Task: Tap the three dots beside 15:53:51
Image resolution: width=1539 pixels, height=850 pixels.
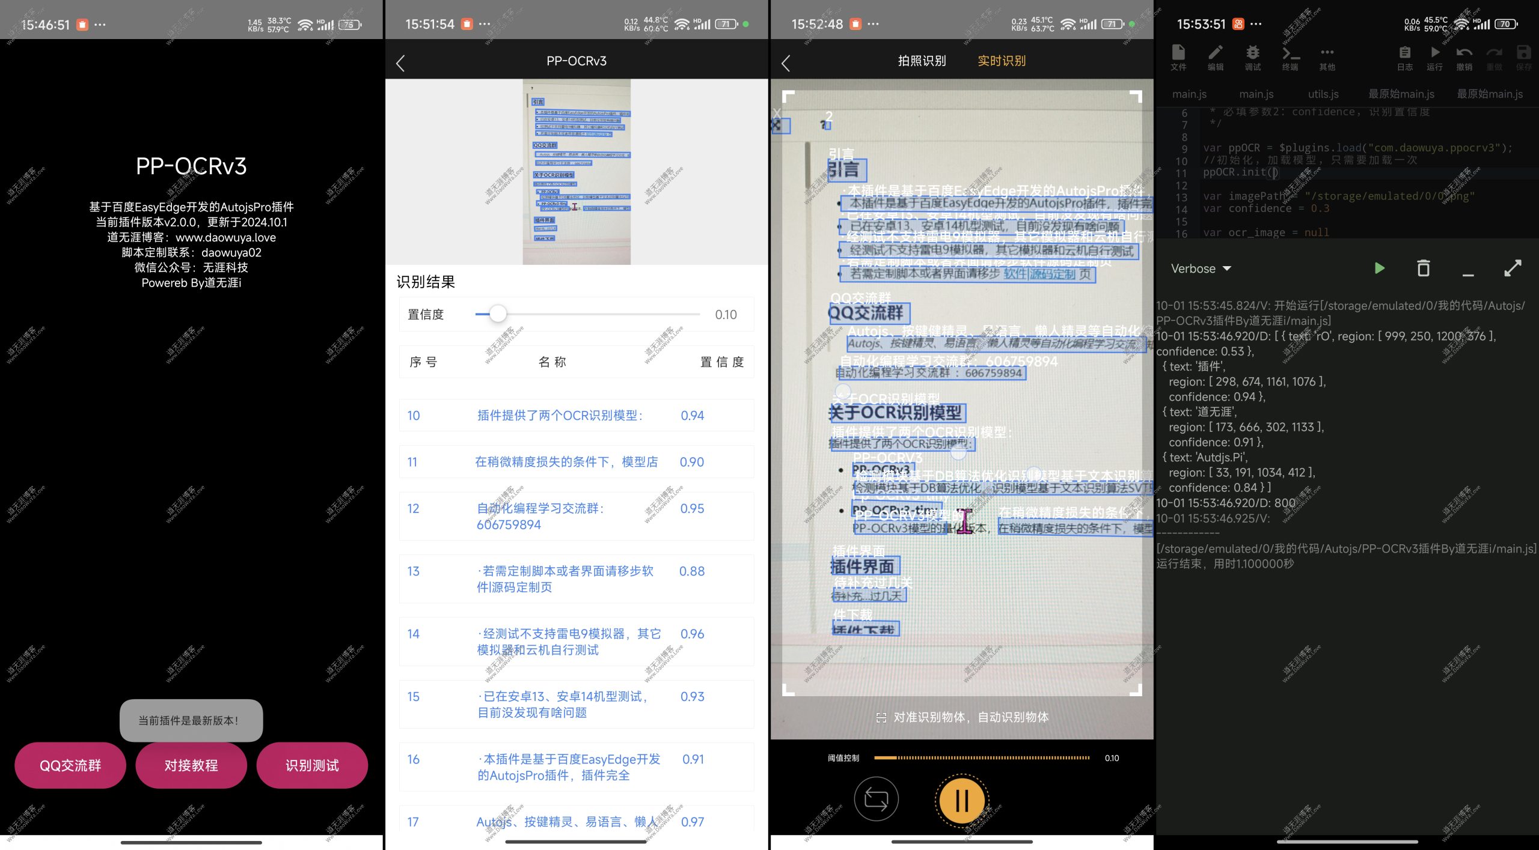Action: [1256, 24]
